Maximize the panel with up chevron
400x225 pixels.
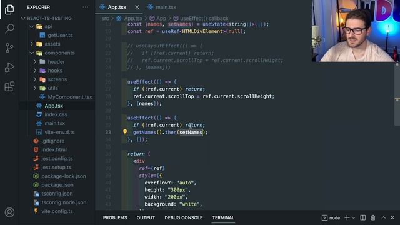pos(383,217)
